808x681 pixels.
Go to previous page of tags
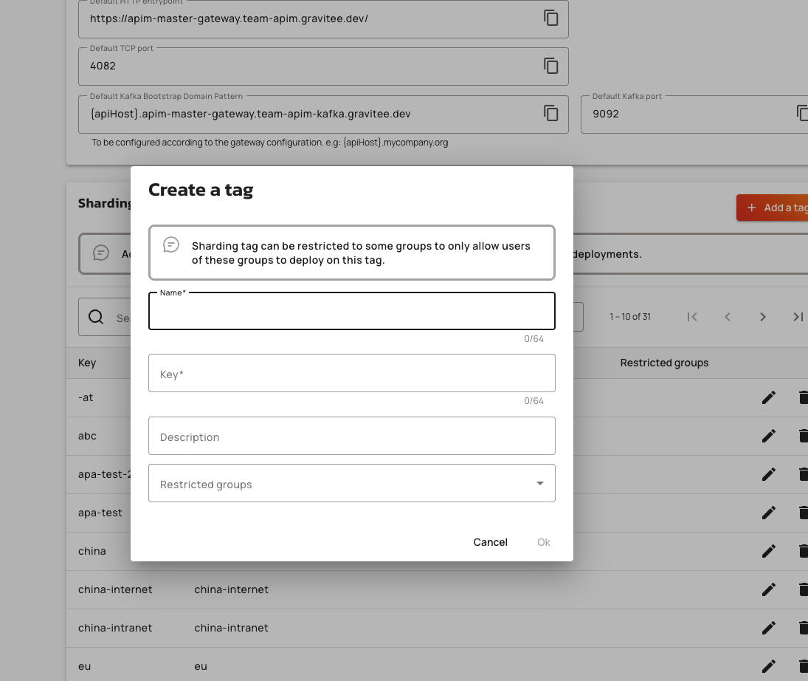[x=727, y=317]
